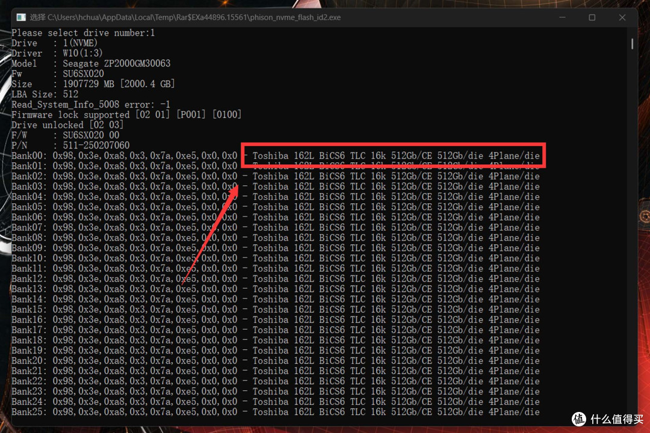Click the 'Bank21:' row label
The image size is (650, 433).
[x=29, y=371]
